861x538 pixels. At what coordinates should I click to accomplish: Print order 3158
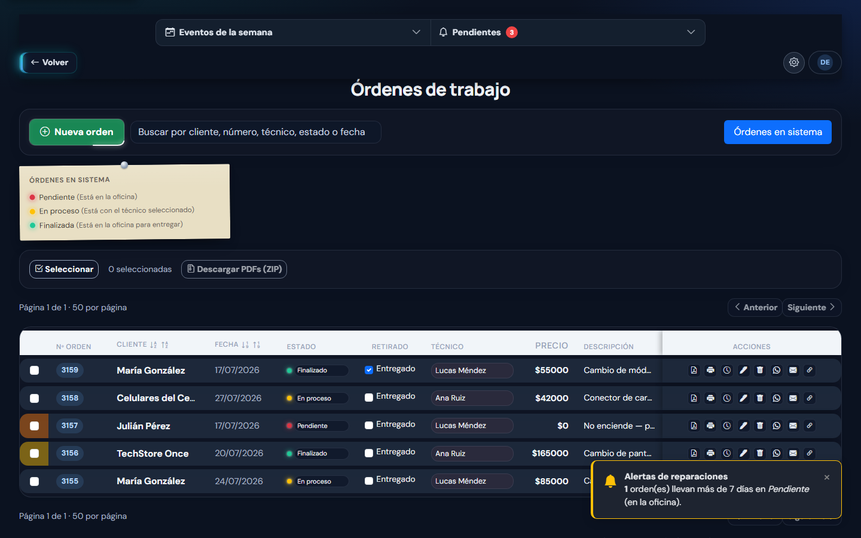tap(710, 398)
